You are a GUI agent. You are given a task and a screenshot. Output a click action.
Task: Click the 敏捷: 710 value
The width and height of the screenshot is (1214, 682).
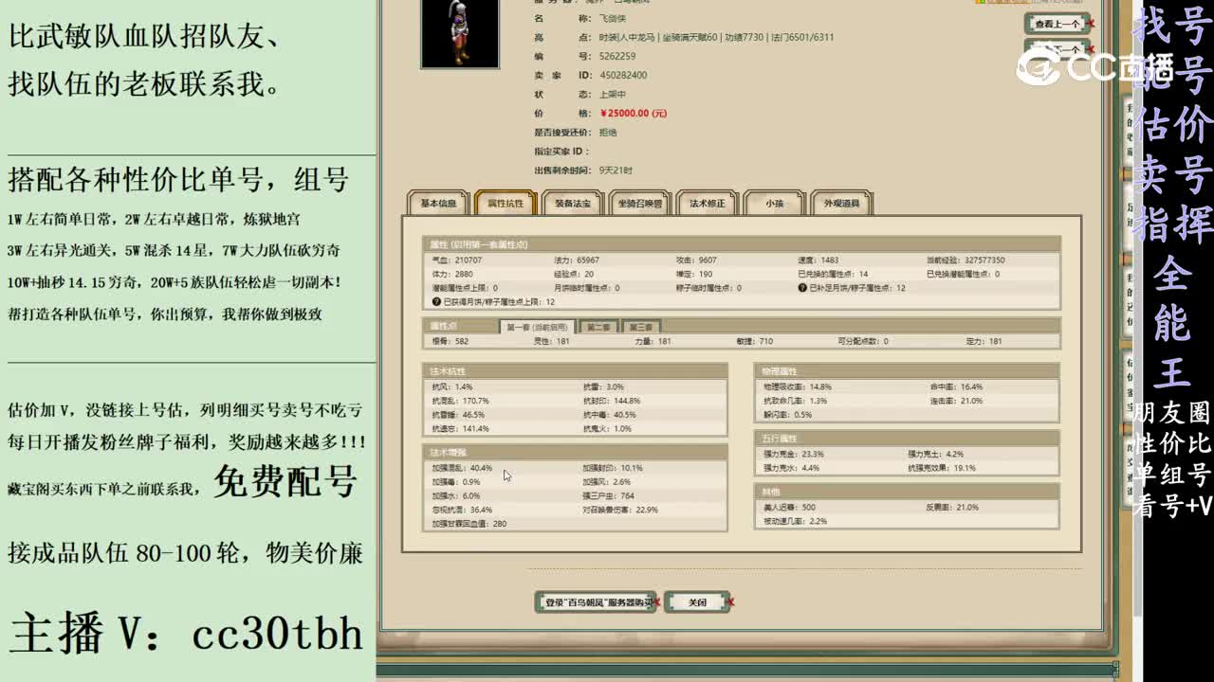tap(753, 341)
